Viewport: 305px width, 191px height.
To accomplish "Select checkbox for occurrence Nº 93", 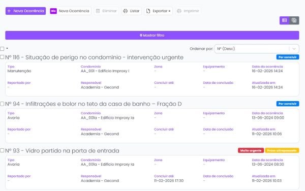I will coord(2,150).
